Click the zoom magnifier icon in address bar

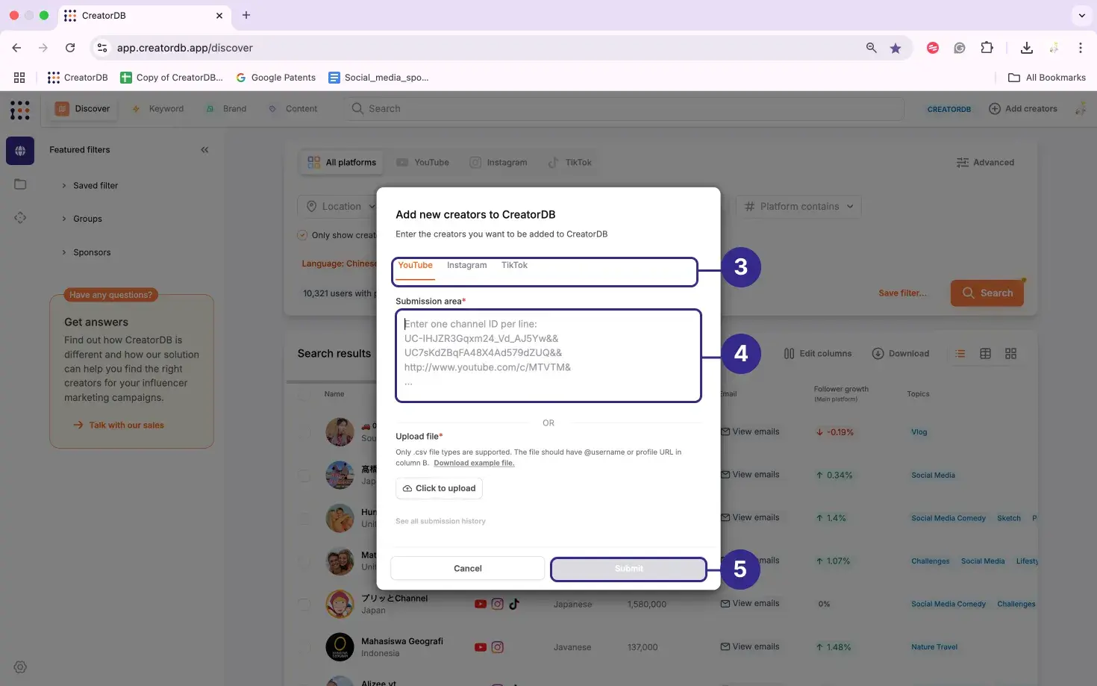tap(871, 48)
